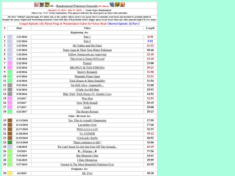Click the green swatch in row 9
The height and width of the screenshot is (176, 235).
click(x=10, y=72)
